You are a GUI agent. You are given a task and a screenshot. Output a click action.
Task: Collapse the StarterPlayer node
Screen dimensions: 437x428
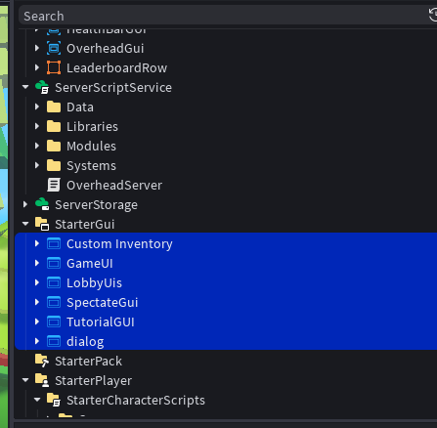25,380
